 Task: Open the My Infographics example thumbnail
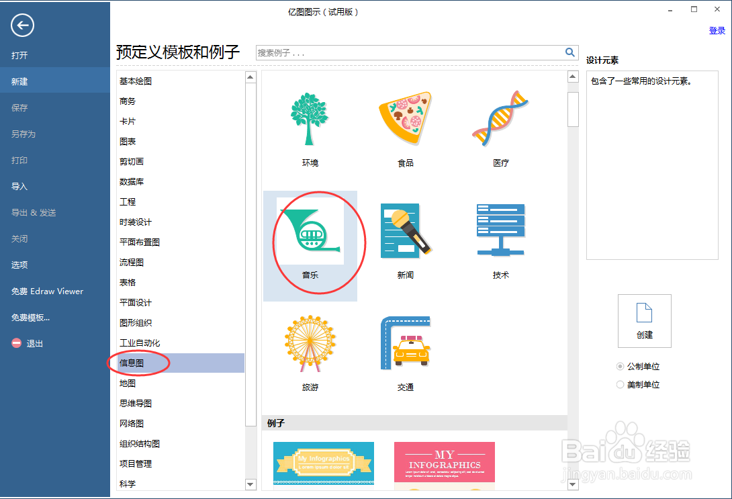324,463
